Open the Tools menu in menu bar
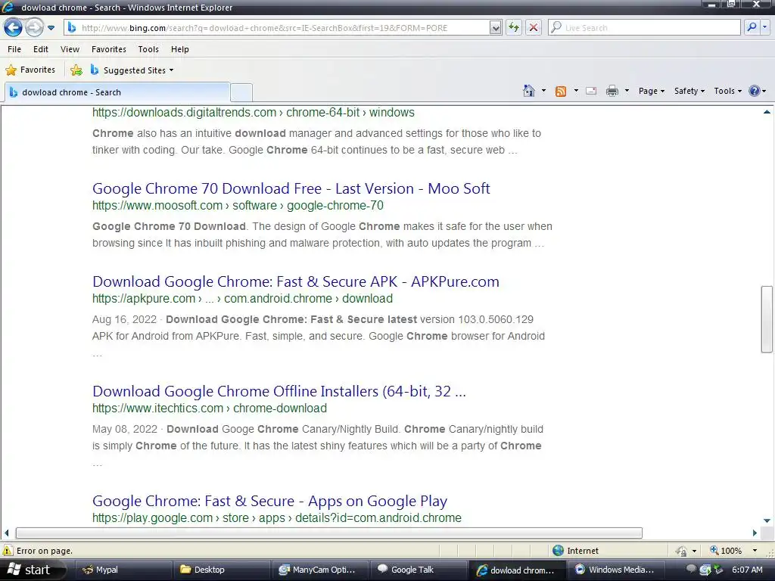The image size is (775, 581). [148, 49]
